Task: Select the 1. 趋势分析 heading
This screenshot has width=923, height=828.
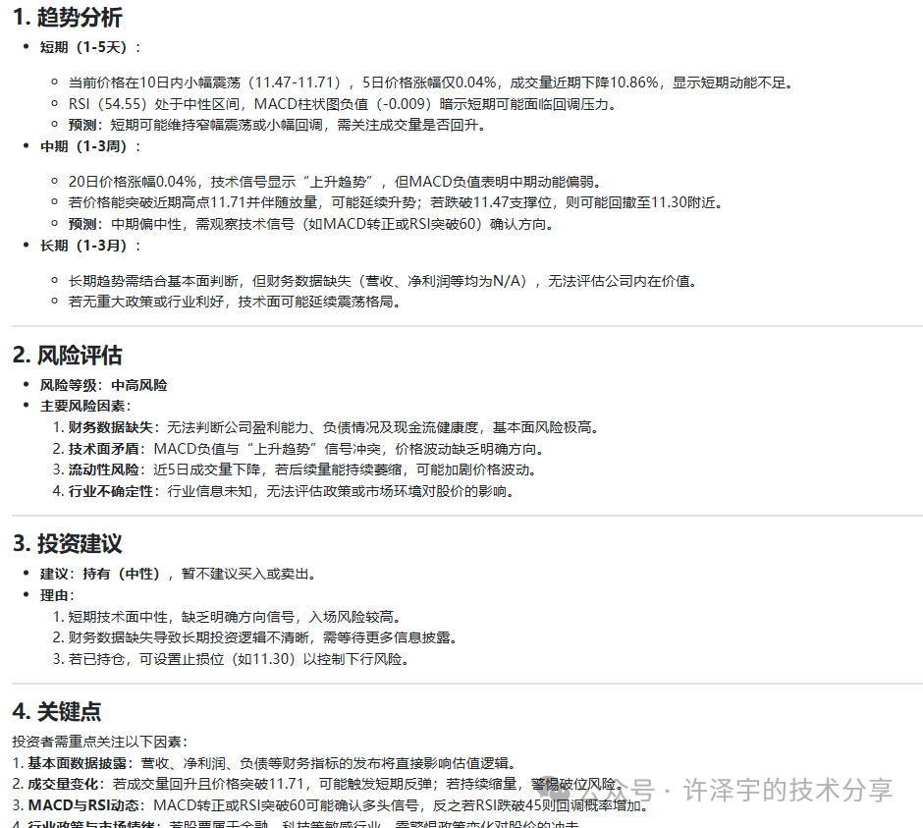Action: click(68, 17)
